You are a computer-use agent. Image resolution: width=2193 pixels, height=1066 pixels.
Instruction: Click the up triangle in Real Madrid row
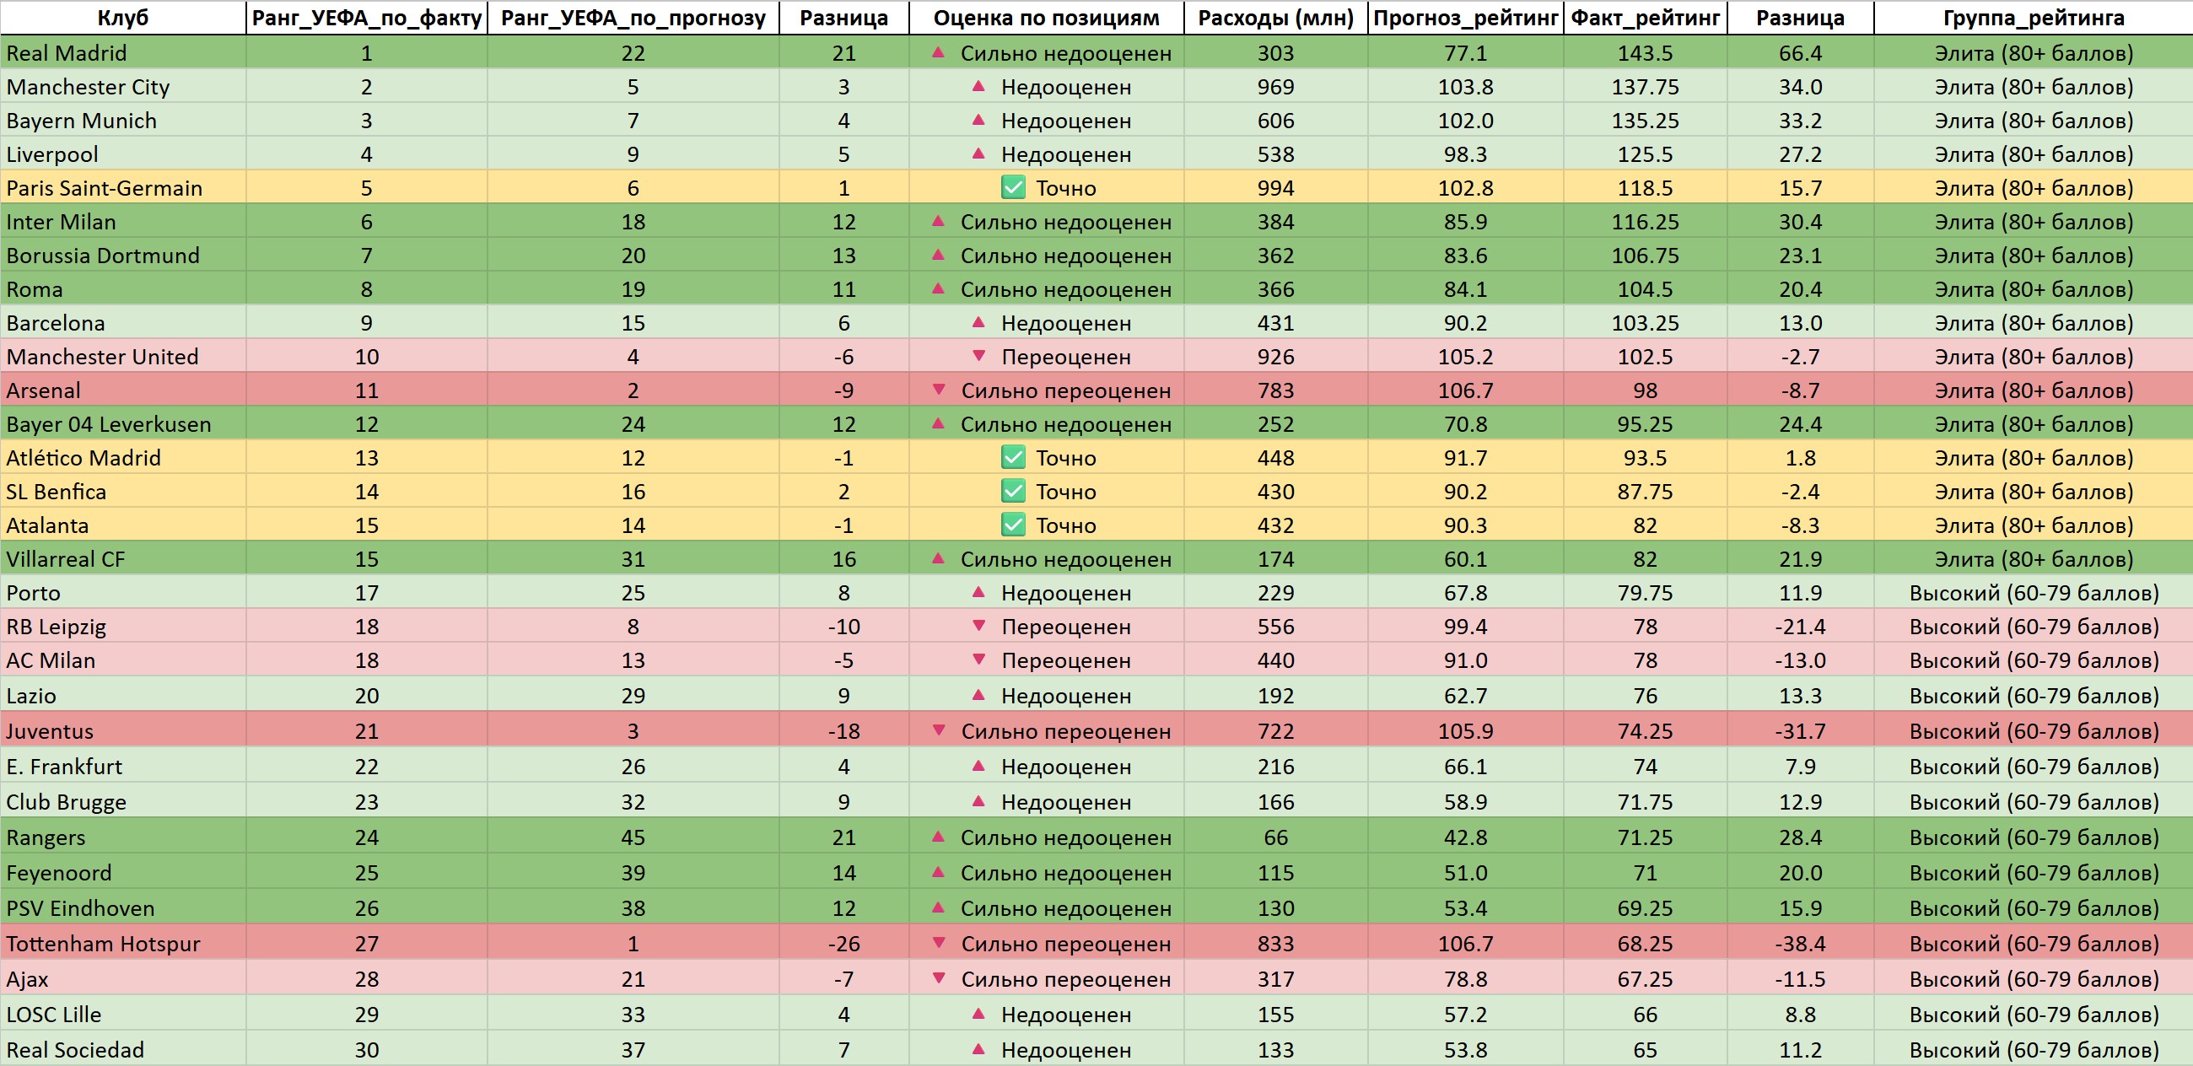[x=938, y=53]
